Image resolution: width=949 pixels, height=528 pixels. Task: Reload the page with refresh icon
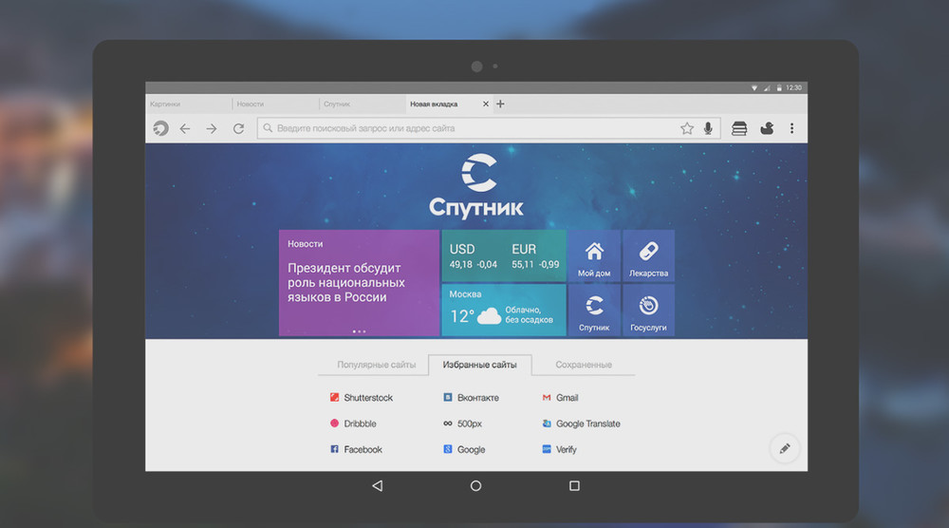point(238,128)
